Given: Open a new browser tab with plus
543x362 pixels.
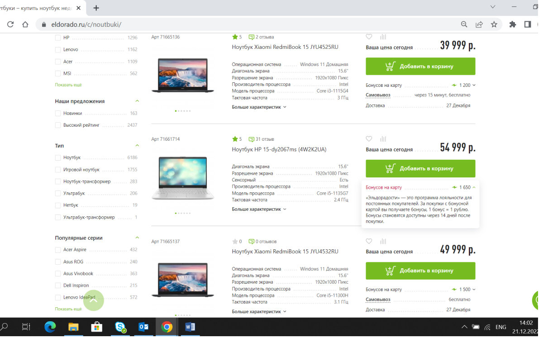Looking at the screenshot, I should tap(96, 8).
